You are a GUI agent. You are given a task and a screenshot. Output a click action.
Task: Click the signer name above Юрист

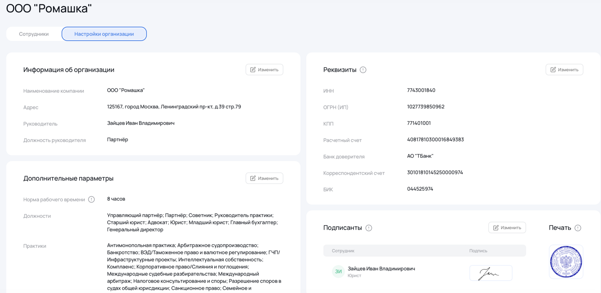point(381,269)
